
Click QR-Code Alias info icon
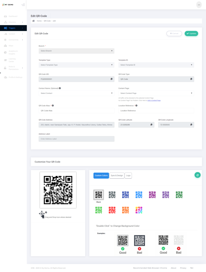coord(53,105)
